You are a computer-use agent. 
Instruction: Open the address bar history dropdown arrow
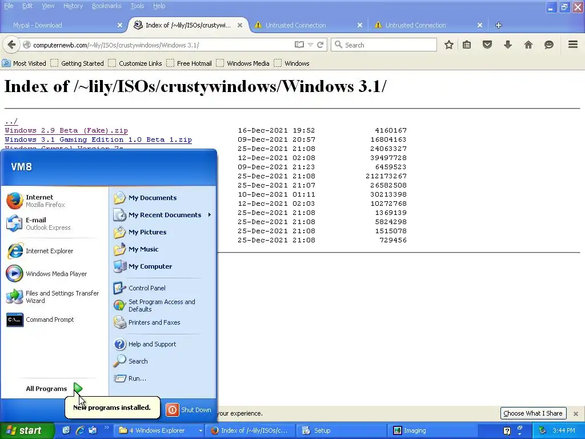pos(310,45)
